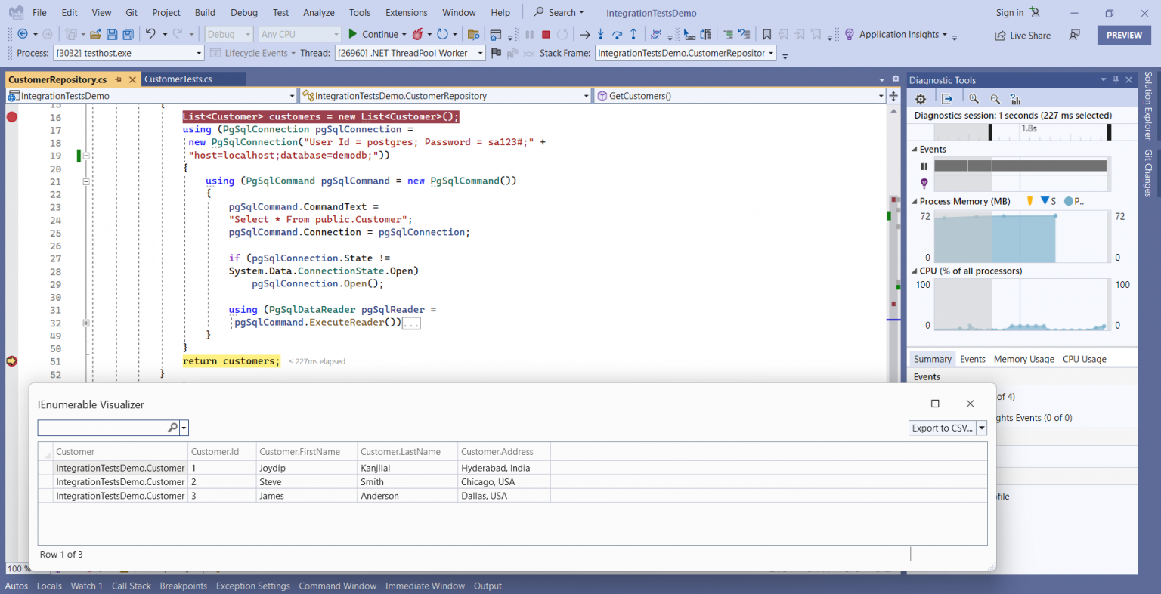
Task: Click Show Next Statement arrow icon
Action: [x=584, y=34]
